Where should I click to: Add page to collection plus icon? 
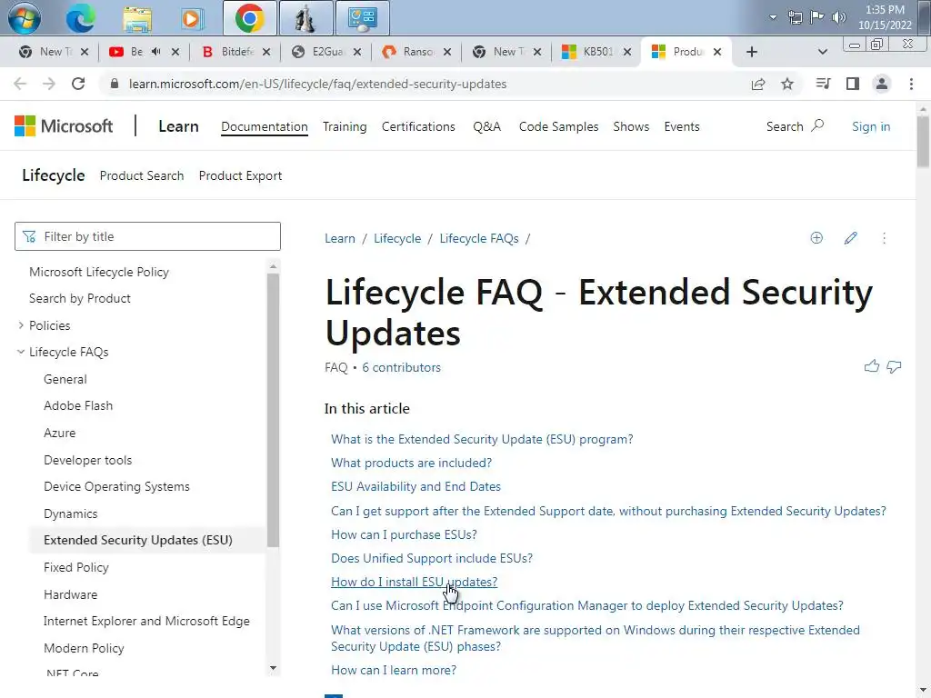(x=816, y=238)
